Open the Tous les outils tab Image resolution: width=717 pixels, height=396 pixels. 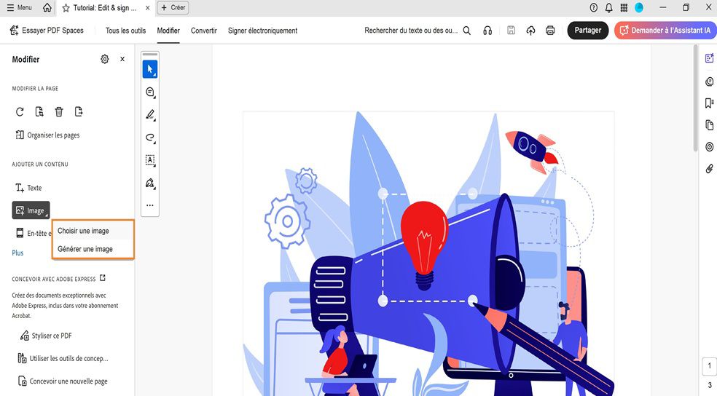pos(126,31)
